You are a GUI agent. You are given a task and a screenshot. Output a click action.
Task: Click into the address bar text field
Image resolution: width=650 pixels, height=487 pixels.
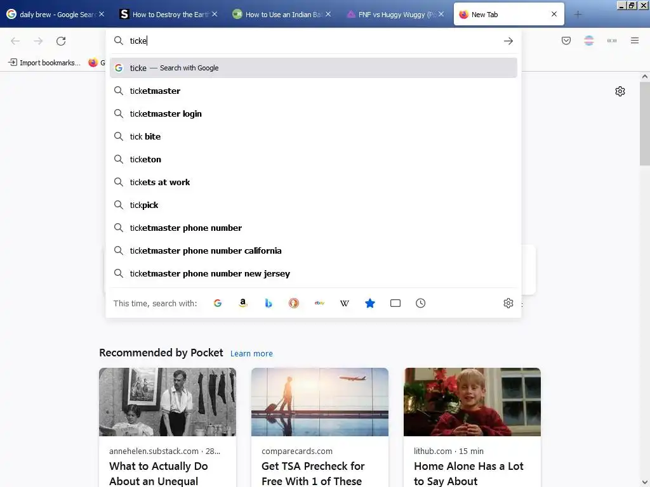tap(313, 41)
